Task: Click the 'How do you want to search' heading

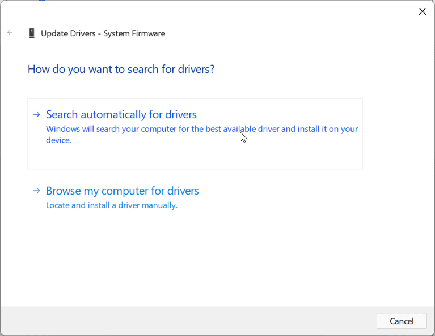Action: 121,69
